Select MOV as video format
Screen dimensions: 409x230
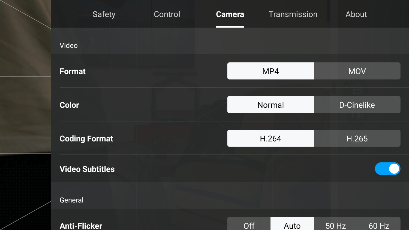coord(357,71)
